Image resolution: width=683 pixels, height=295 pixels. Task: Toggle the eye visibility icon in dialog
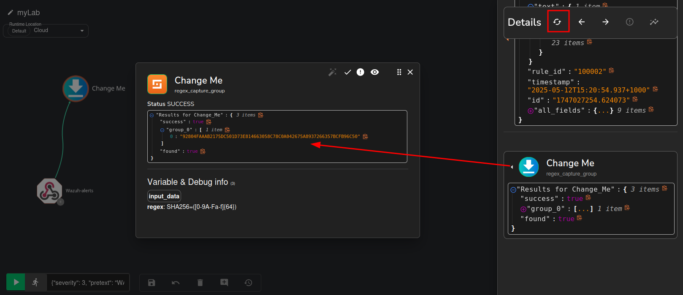point(374,72)
